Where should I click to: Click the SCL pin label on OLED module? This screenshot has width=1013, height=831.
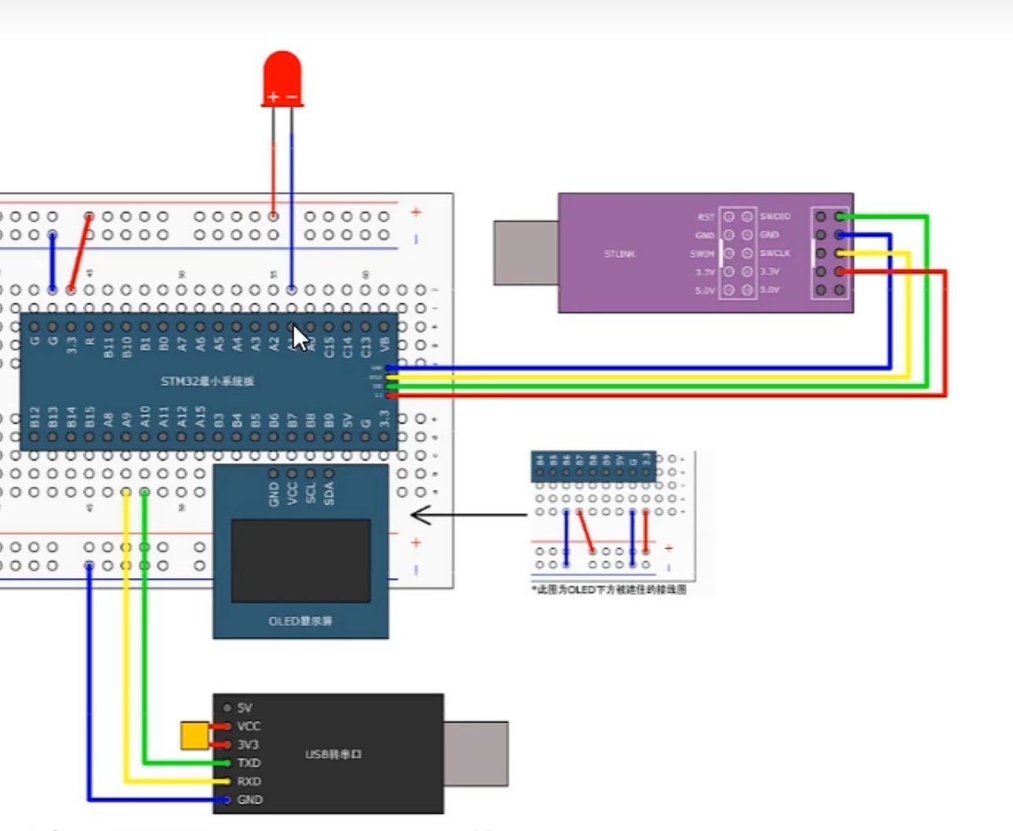click(311, 493)
